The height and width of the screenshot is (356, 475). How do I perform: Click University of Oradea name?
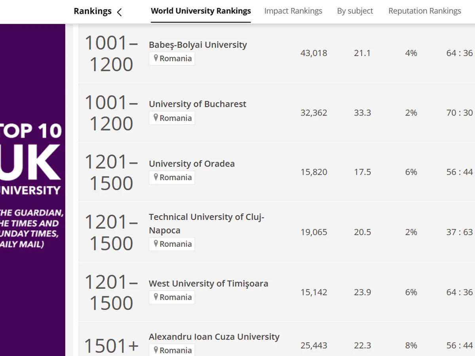pos(192,164)
